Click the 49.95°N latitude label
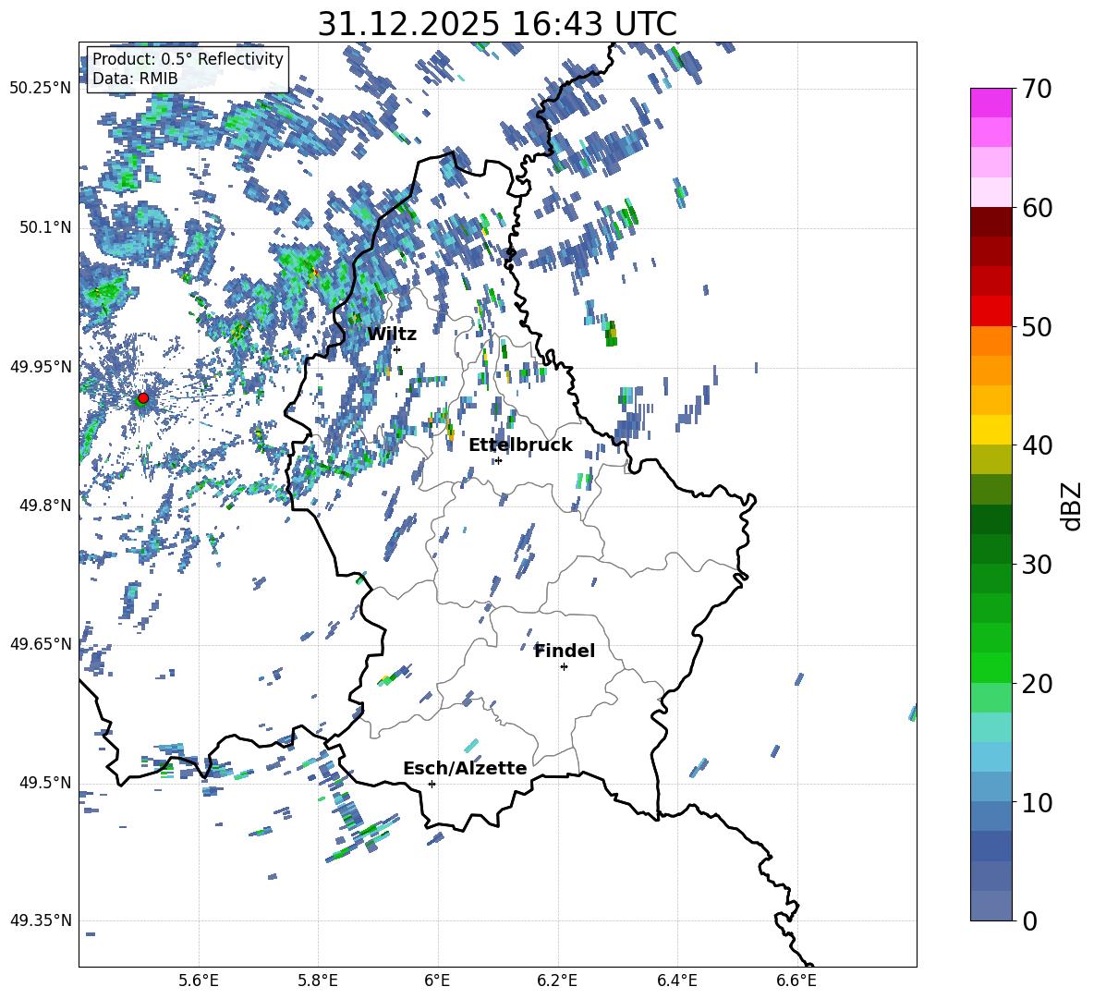 tap(41, 366)
